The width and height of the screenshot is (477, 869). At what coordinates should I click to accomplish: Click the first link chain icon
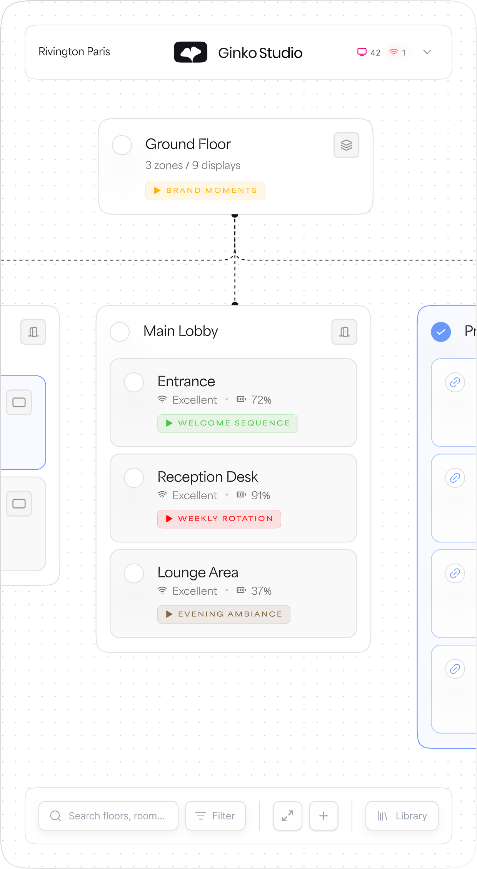pos(455,382)
